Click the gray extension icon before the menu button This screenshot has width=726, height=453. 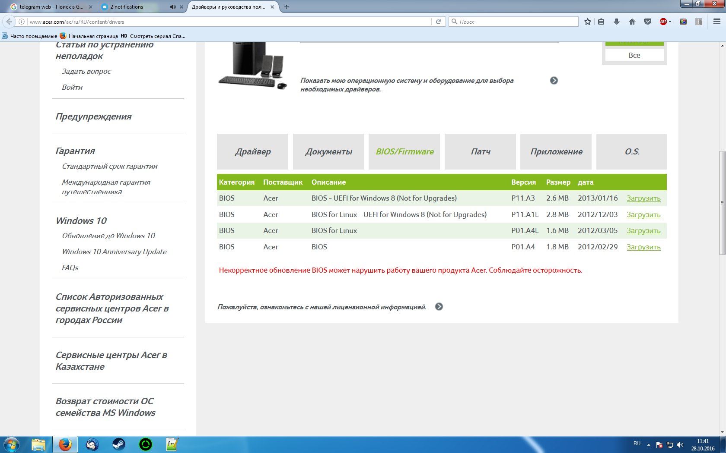click(x=699, y=22)
